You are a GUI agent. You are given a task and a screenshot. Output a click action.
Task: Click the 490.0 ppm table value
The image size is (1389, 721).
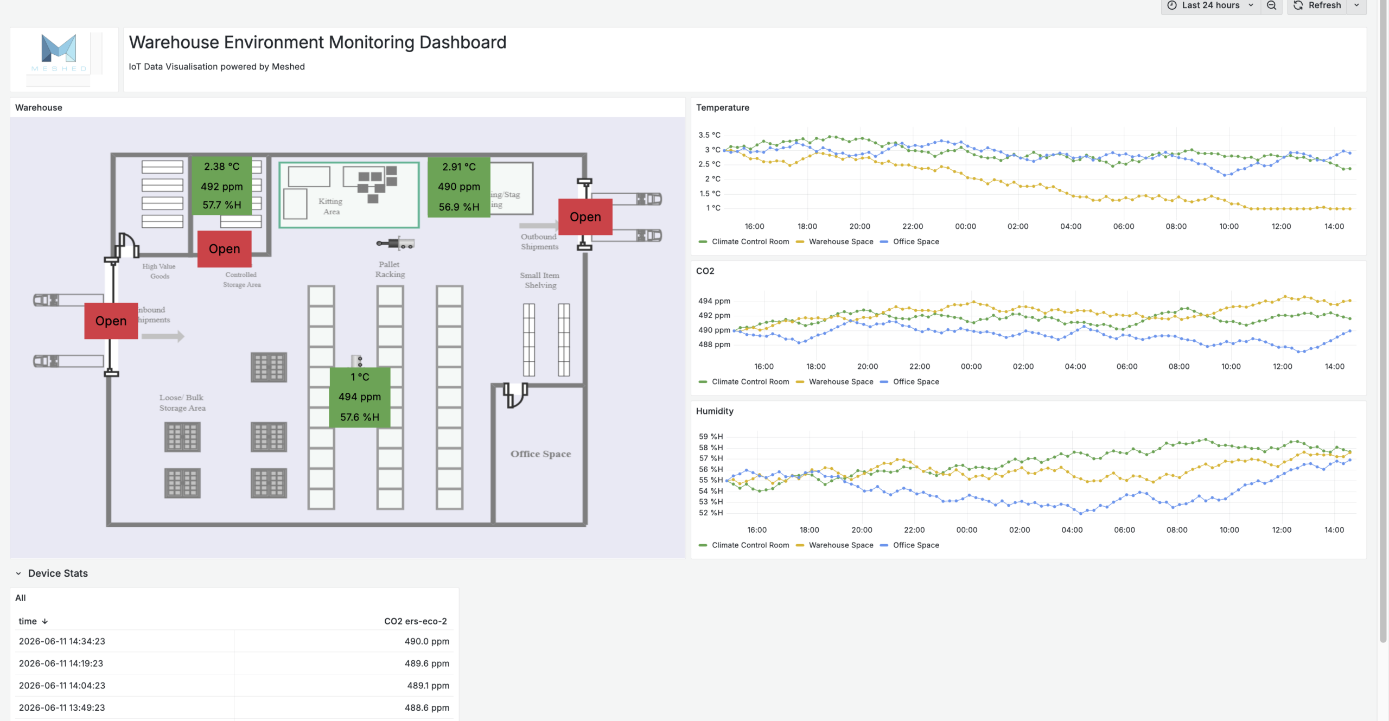[x=426, y=641]
